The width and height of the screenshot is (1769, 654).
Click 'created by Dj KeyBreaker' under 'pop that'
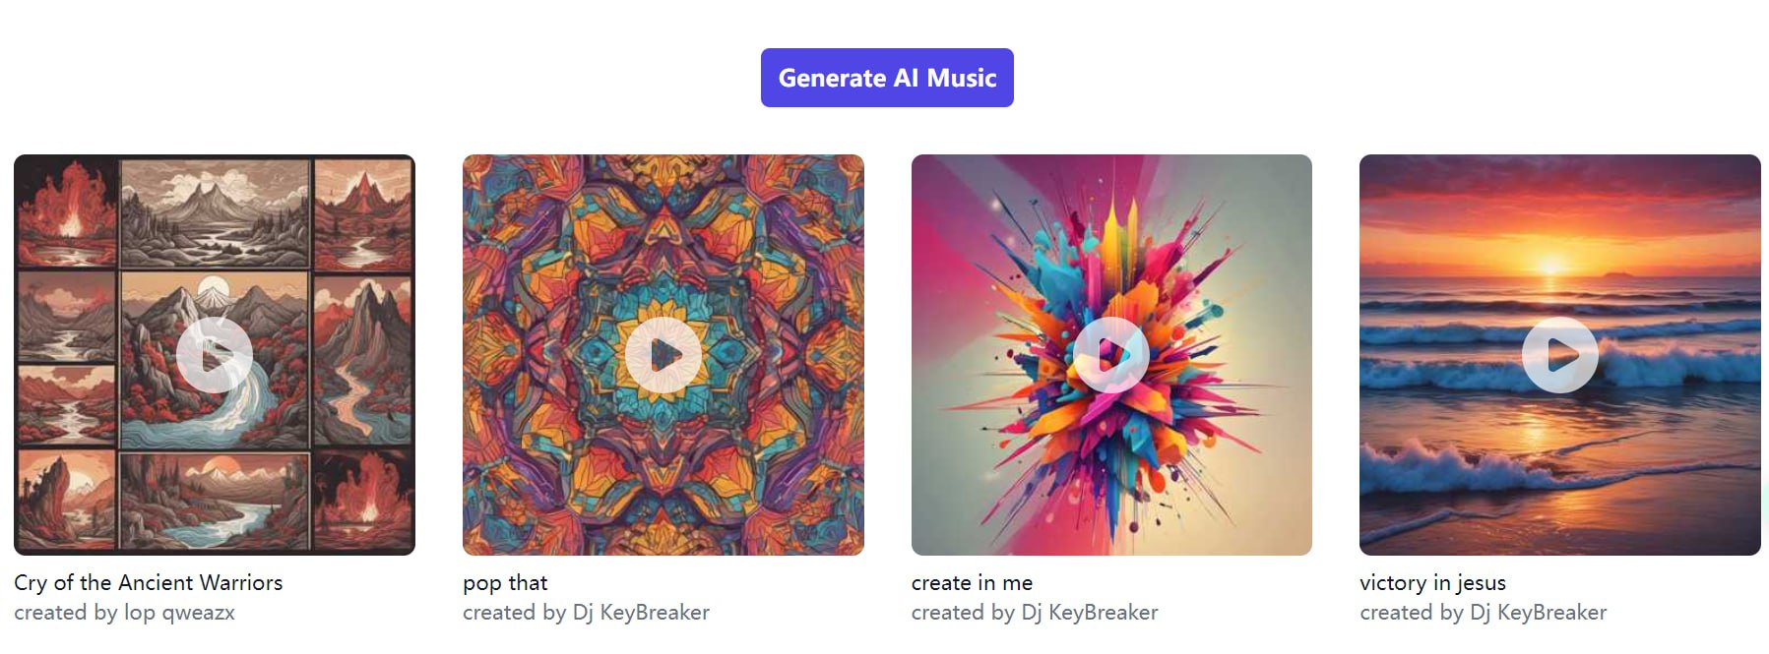586,612
